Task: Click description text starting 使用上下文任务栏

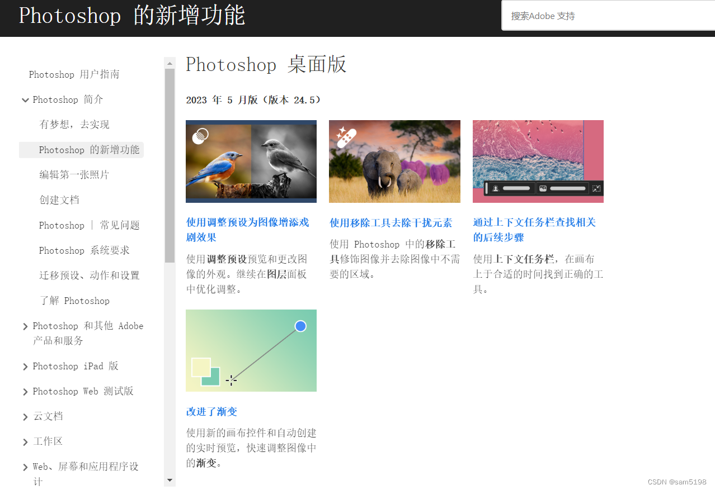Action: pyautogui.click(x=538, y=274)
